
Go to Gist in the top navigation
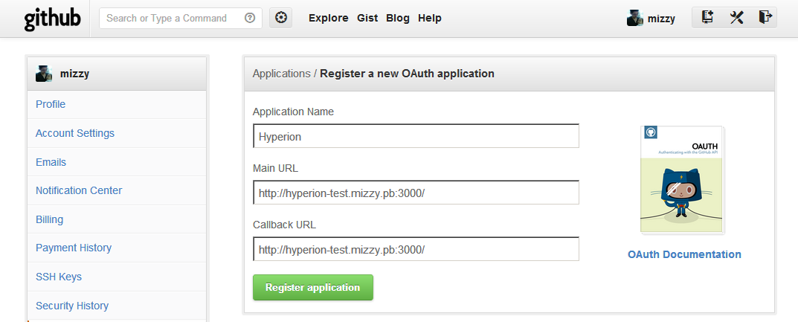coord(367,19)
